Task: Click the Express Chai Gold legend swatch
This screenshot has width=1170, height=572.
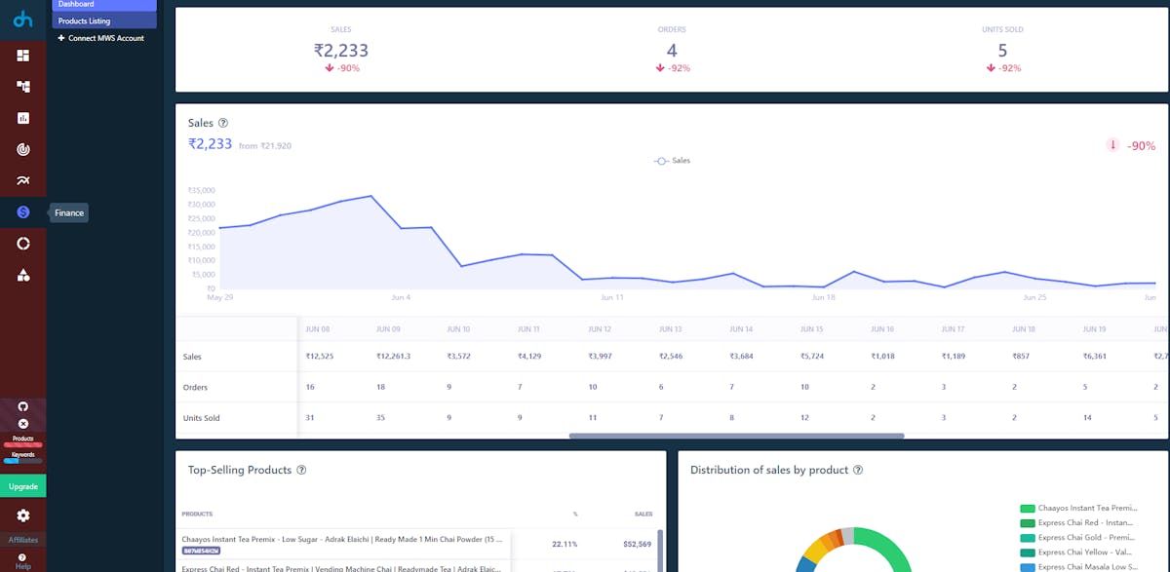Action: coord(1027,537)
